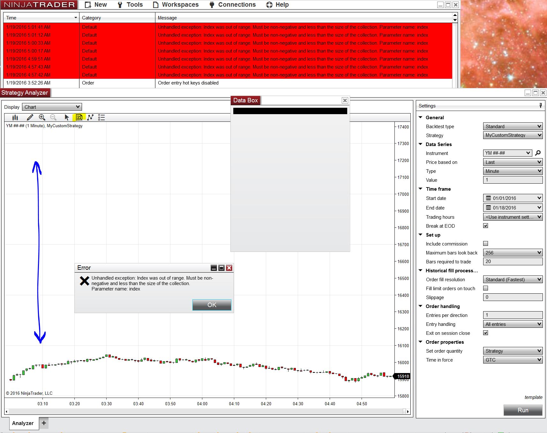The height and width of the screenshot is (433, 547).
Task: Open the Connections menu
Action: tap(232, 5)
